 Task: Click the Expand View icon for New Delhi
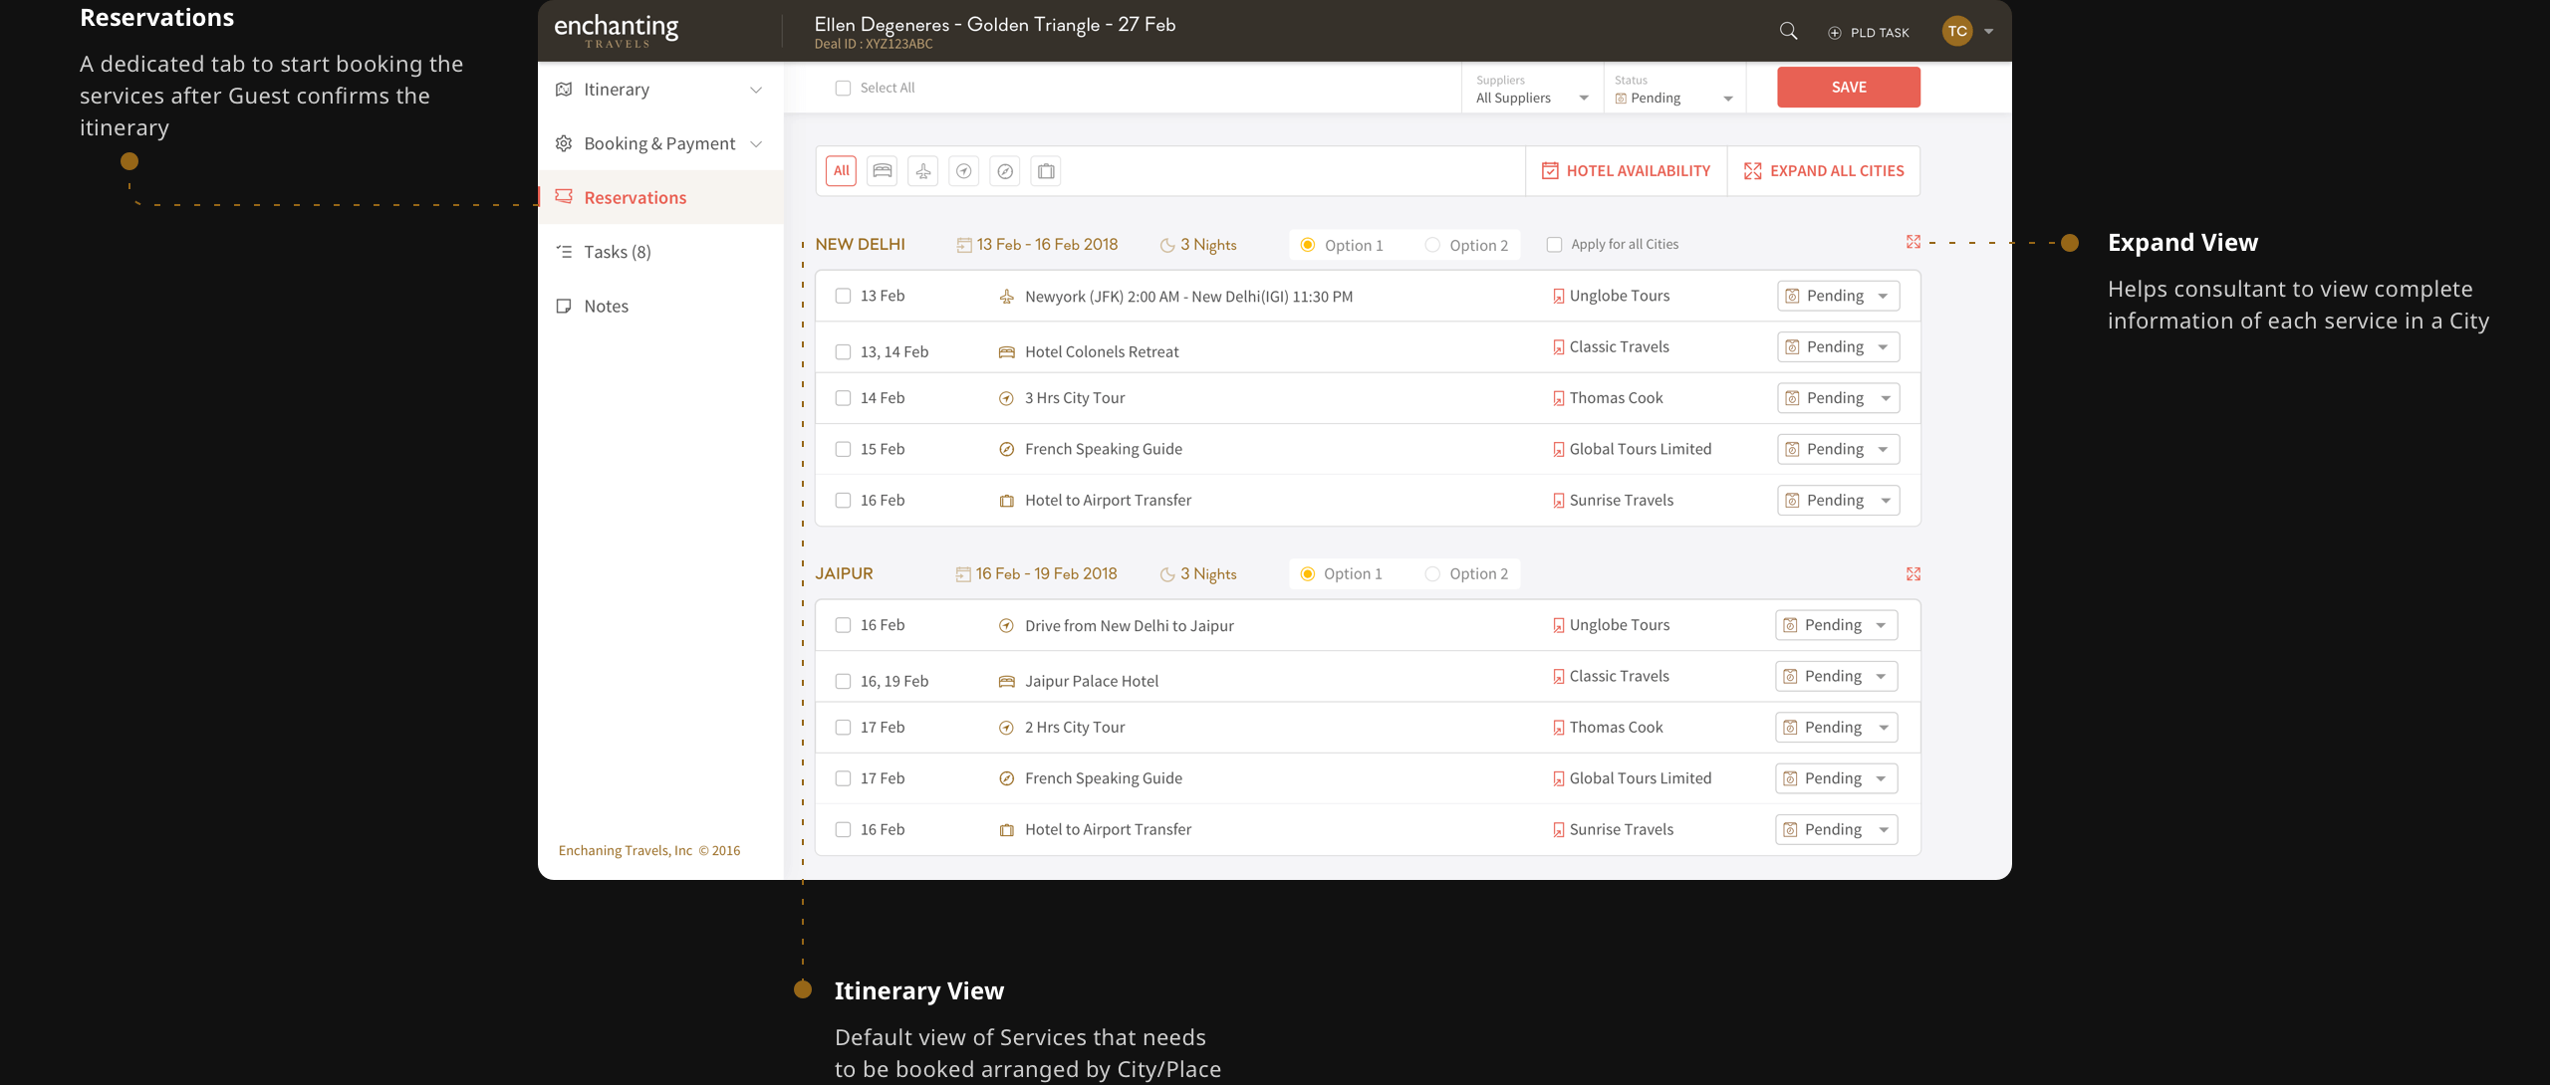1914,241
